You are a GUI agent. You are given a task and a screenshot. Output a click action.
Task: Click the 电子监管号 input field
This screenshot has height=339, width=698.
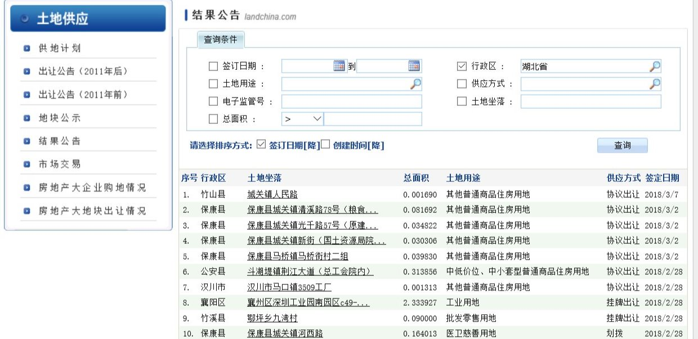[351, 101]
